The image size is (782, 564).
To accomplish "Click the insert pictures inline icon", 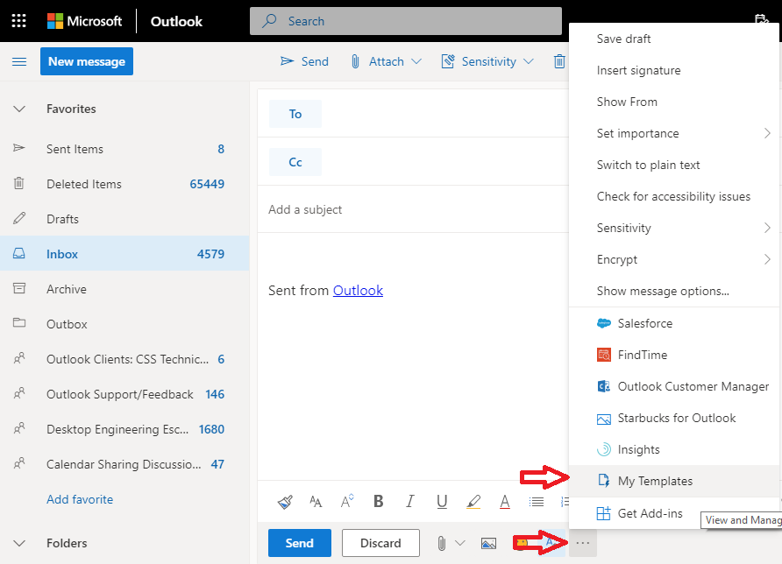I will click(x=489, y=543).
